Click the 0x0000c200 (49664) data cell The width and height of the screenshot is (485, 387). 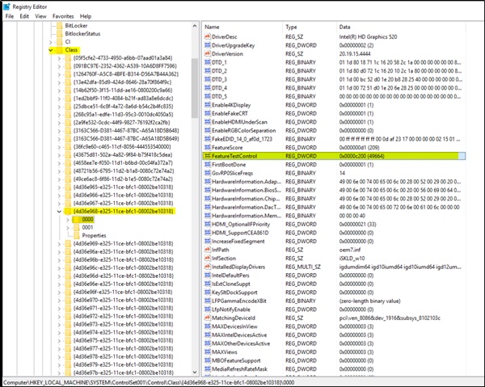[361, 156]
